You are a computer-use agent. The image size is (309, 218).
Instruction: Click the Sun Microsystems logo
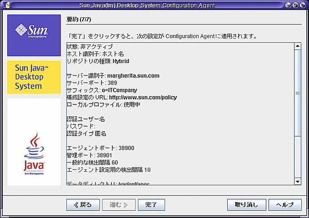pyautogui.click(x=34, y=35)
